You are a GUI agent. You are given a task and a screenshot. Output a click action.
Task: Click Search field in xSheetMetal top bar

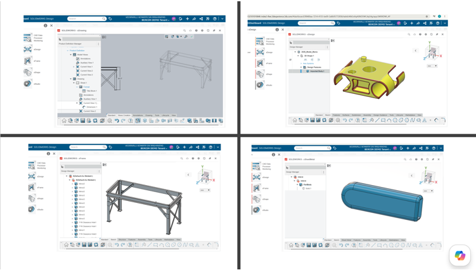[x=312, y=148]
